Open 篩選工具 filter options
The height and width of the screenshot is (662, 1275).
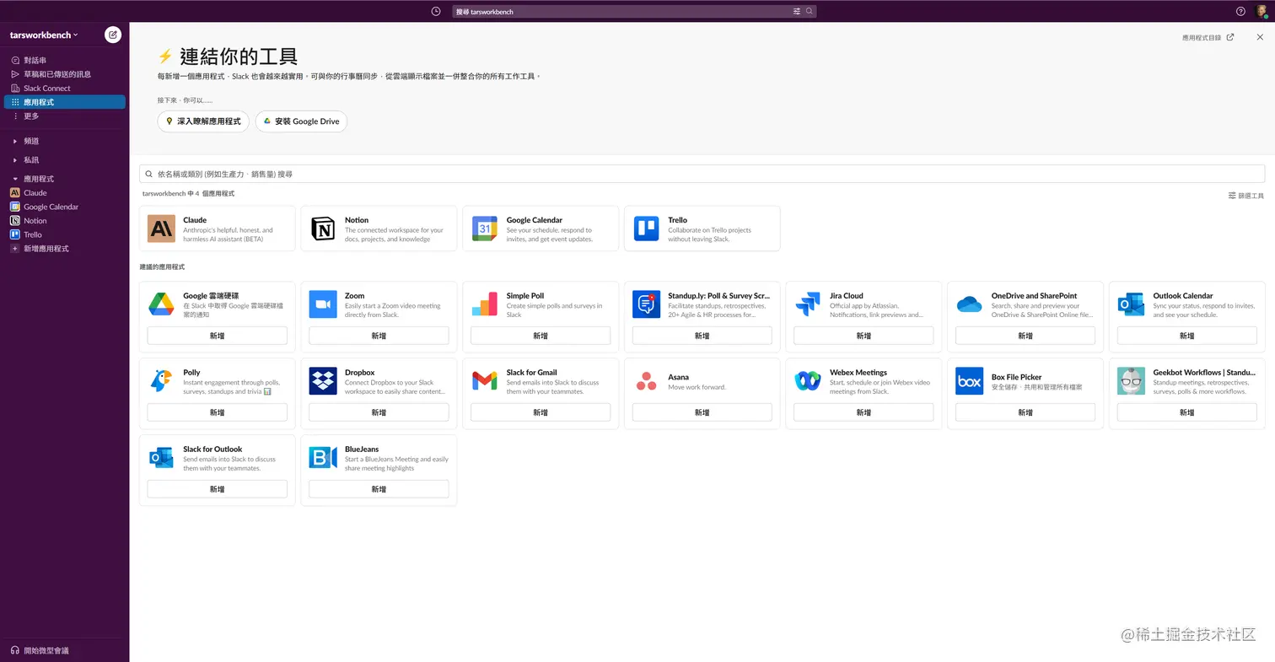coord(1246,196)
